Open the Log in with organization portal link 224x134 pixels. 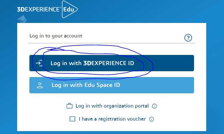tap(112, 106)
